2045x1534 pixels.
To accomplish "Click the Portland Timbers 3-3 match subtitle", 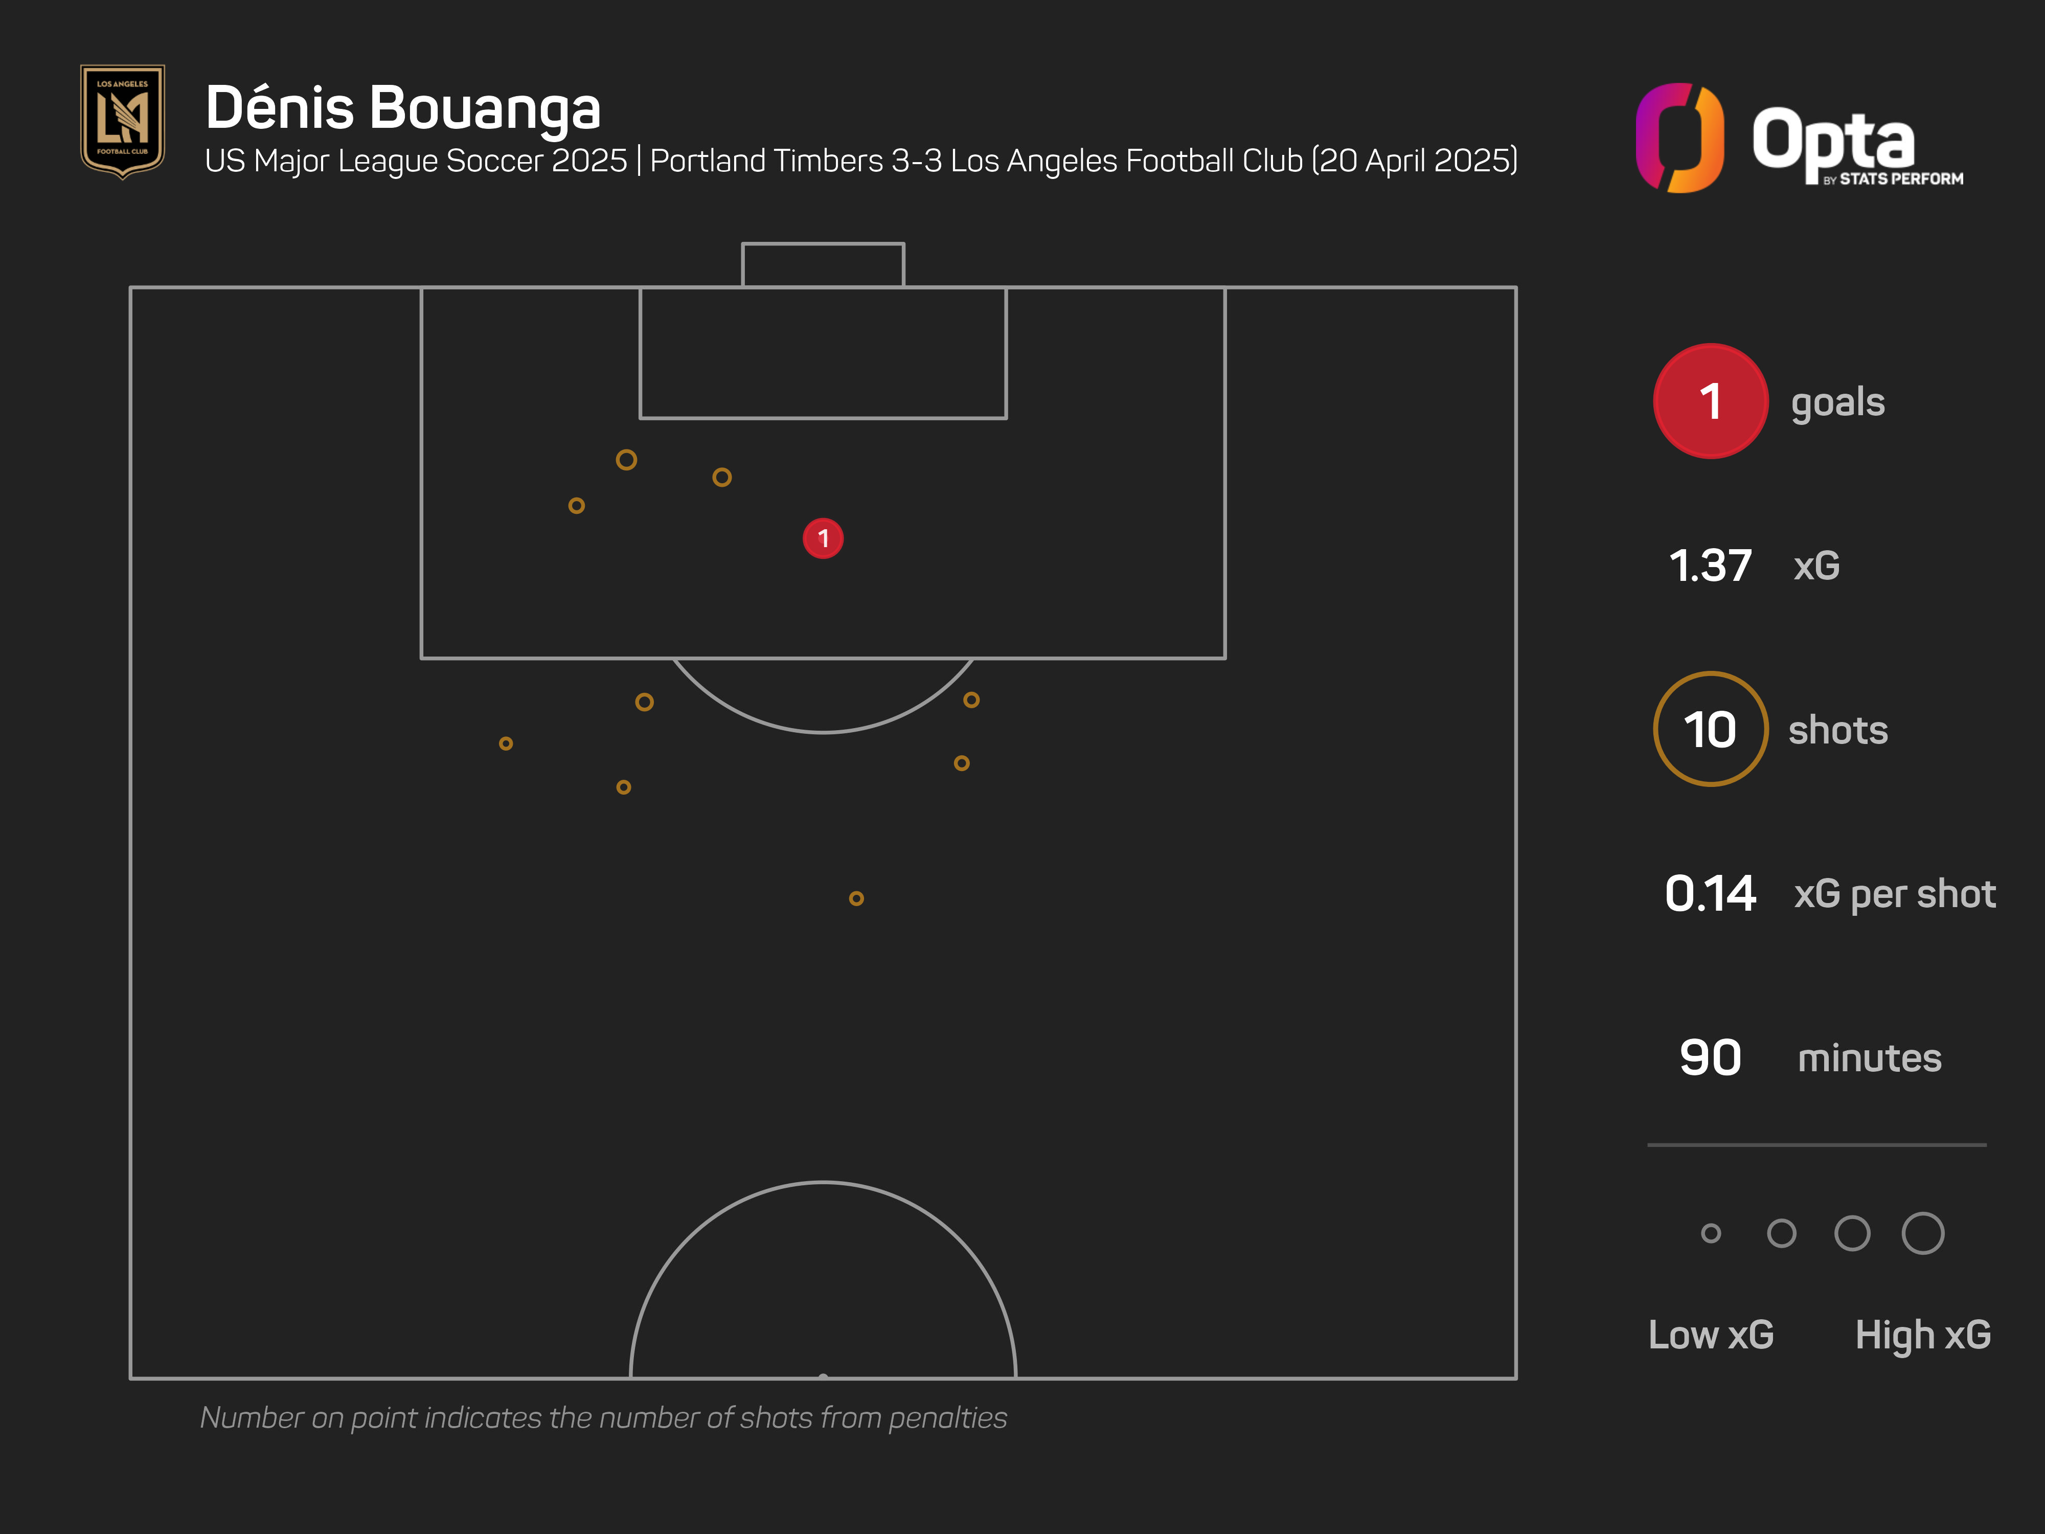I will 1083,161.
